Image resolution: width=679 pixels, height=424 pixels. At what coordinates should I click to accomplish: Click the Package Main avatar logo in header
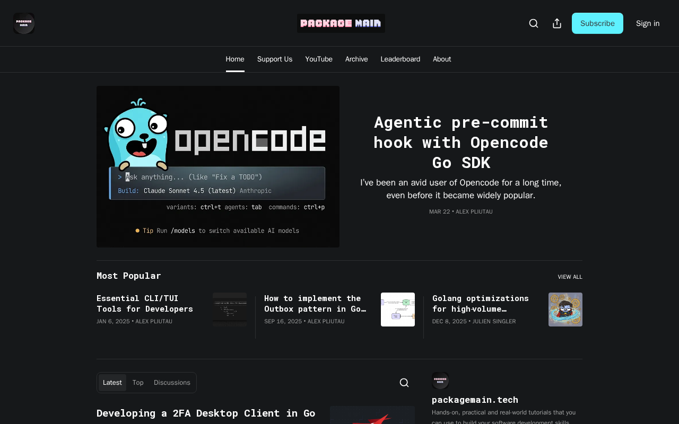[x=24, y=23]
